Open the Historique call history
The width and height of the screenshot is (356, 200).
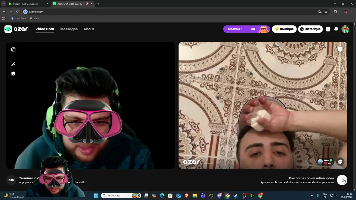[x=310, y=29]
